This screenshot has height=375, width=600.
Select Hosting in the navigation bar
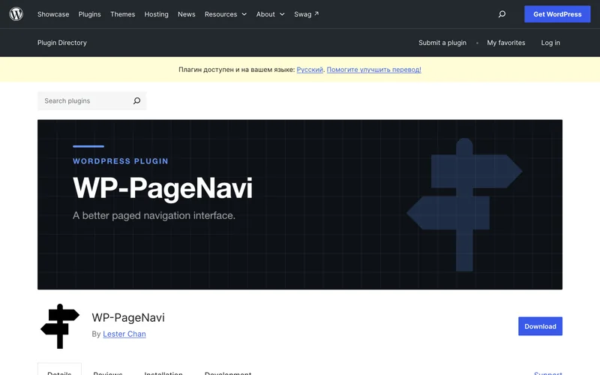[x=156, y=14]
